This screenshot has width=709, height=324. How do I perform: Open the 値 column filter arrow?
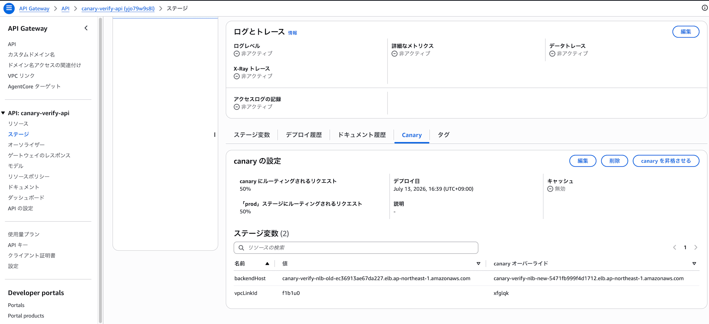pos(479,263)
